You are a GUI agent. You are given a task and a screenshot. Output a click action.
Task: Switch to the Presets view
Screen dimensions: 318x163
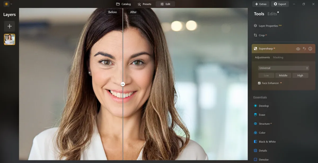(144, 4)
